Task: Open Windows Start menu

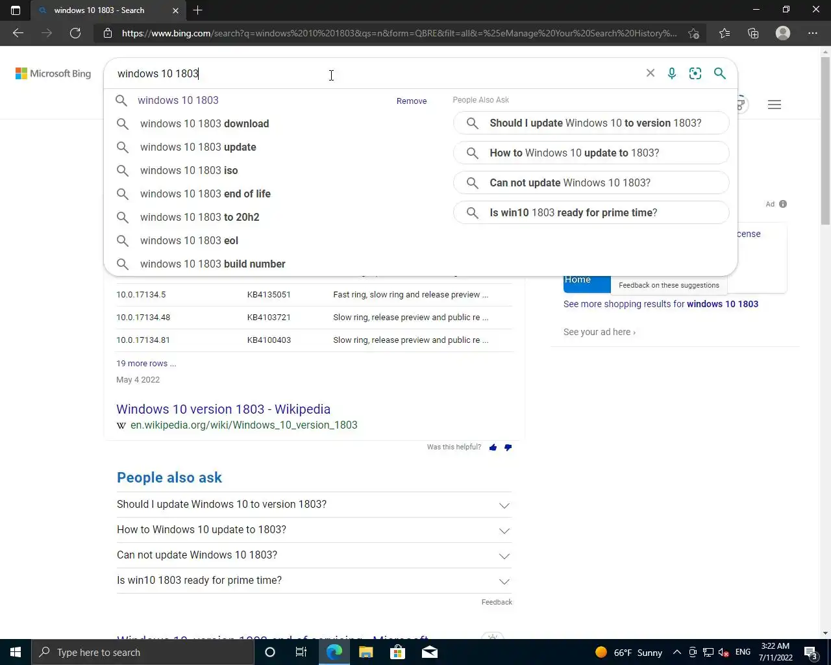Action: [x=16, y=652]
